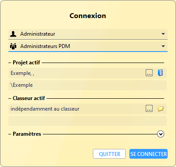Screen dimensions: 176x167
Task: Open the ellipsis button beside indépendamment au classeur
Action: pos(149,108)
